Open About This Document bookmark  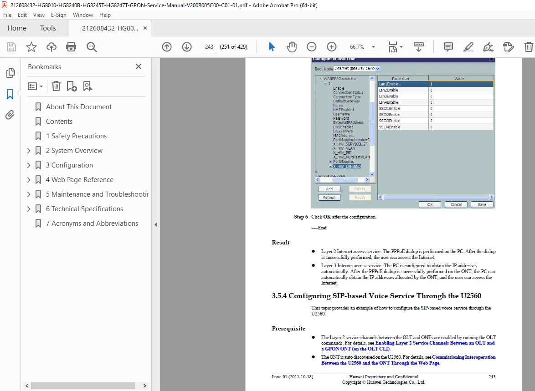[79, 107]
